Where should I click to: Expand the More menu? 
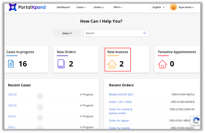click(x=118, y=7)
